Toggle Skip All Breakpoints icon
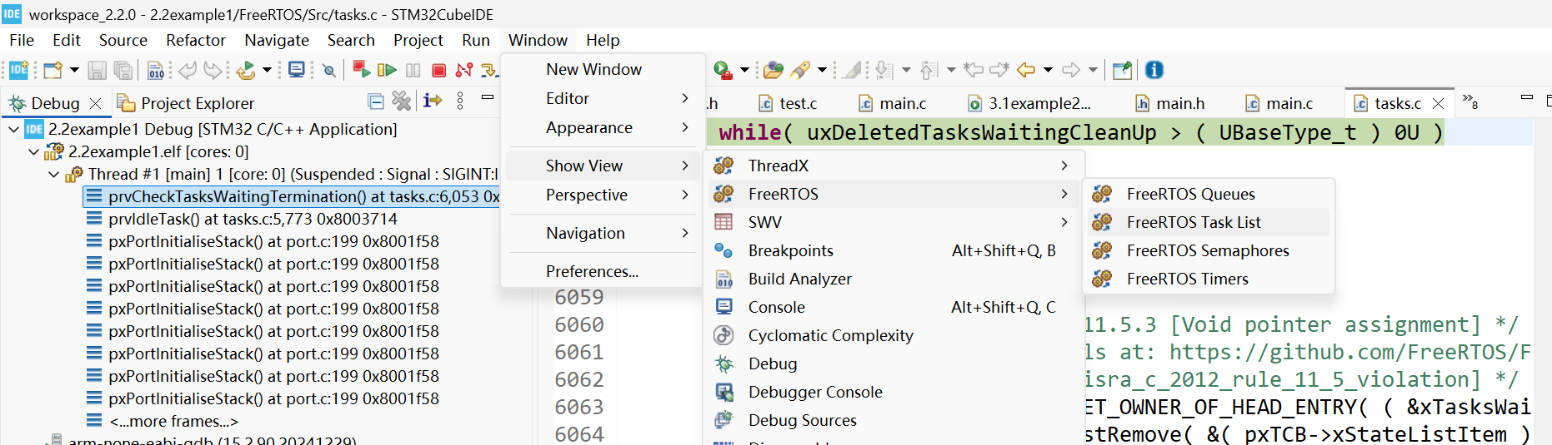The width and height of the screenshot is (1552, 445). click(329, 71)
